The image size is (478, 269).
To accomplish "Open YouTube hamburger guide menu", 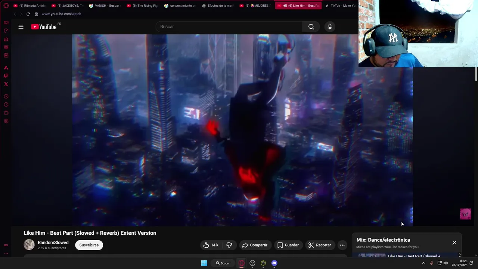I will (x=21, y=27).
